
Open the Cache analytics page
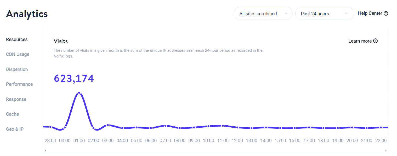(x=12, y=114)
